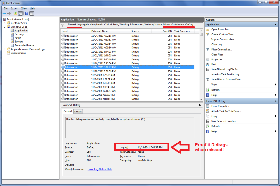Click Import Custom View... action
Viewport: 280px width, 186px height.
tap(223, 39)
